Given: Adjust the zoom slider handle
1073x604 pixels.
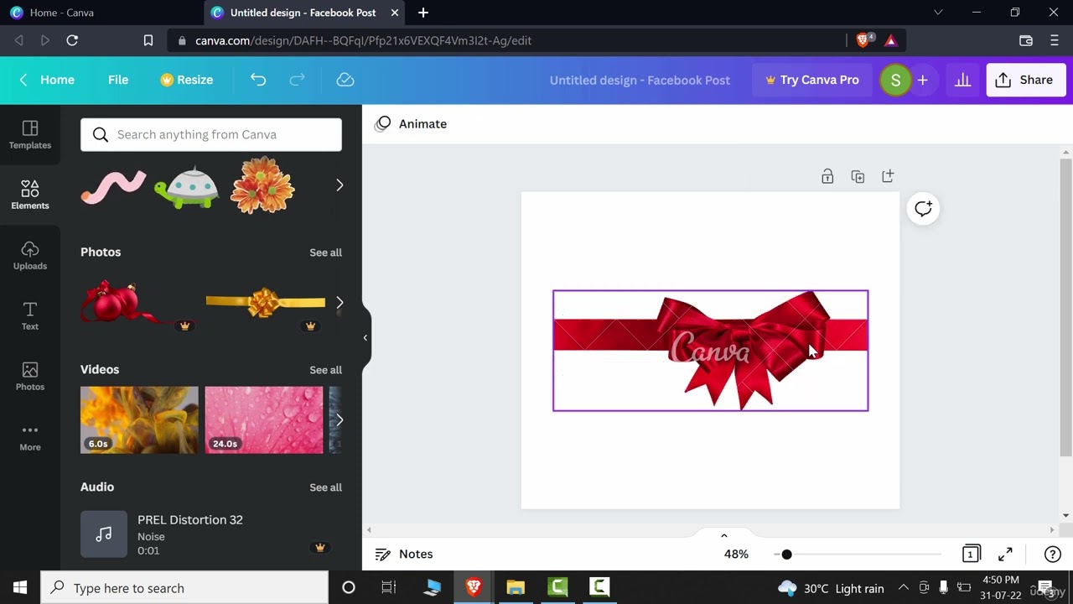Looking at the screenshot, I should [x=786, y=555].
